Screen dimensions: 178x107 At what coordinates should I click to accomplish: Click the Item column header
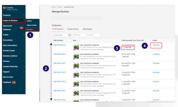tap(75, 40)
